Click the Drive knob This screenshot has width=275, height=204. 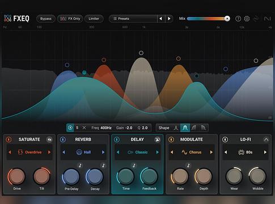17,176
